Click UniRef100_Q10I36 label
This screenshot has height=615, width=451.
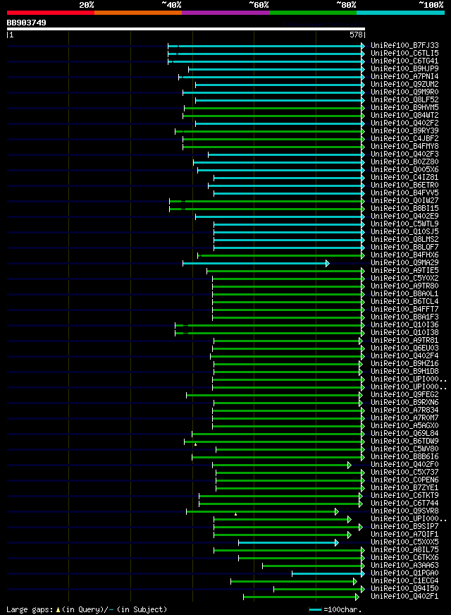[404, 324]
